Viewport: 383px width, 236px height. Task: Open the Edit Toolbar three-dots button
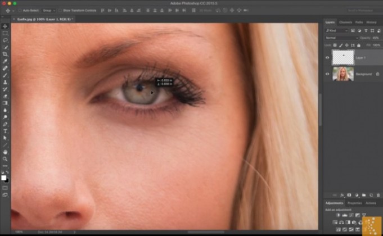(5, 166)
